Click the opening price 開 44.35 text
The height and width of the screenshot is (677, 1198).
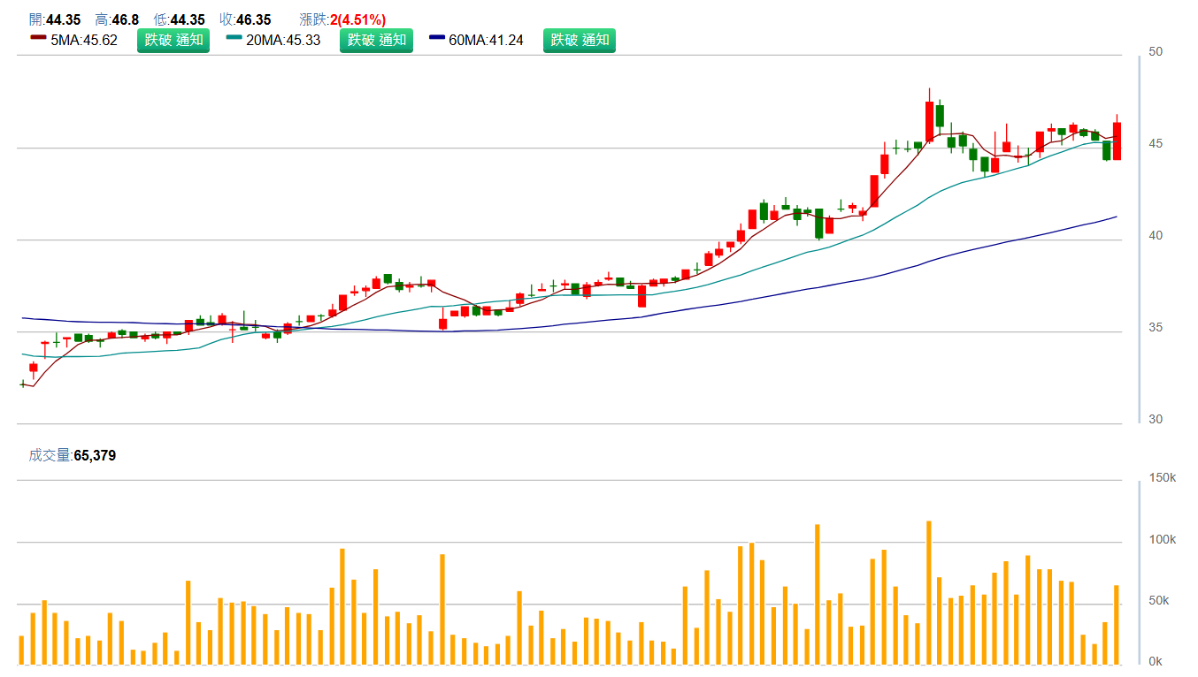pos(55,19)
